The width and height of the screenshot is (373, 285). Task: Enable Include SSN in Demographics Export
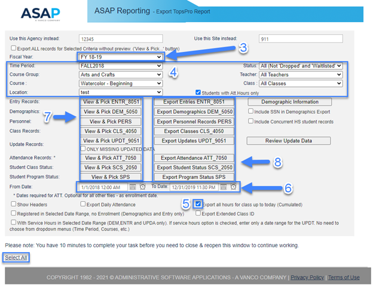(250, 111)
